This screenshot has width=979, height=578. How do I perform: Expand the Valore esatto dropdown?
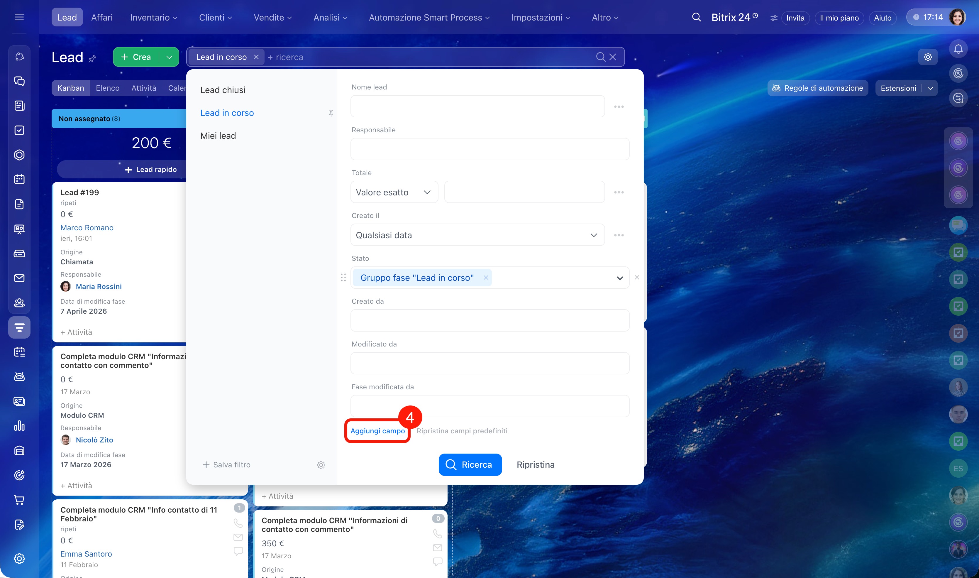pos(394,192)
